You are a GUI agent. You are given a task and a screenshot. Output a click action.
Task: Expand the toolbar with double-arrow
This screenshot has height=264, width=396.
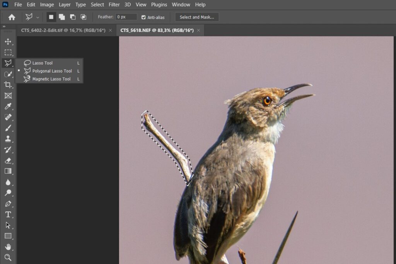pyautogui.click(x=4, y=27)
